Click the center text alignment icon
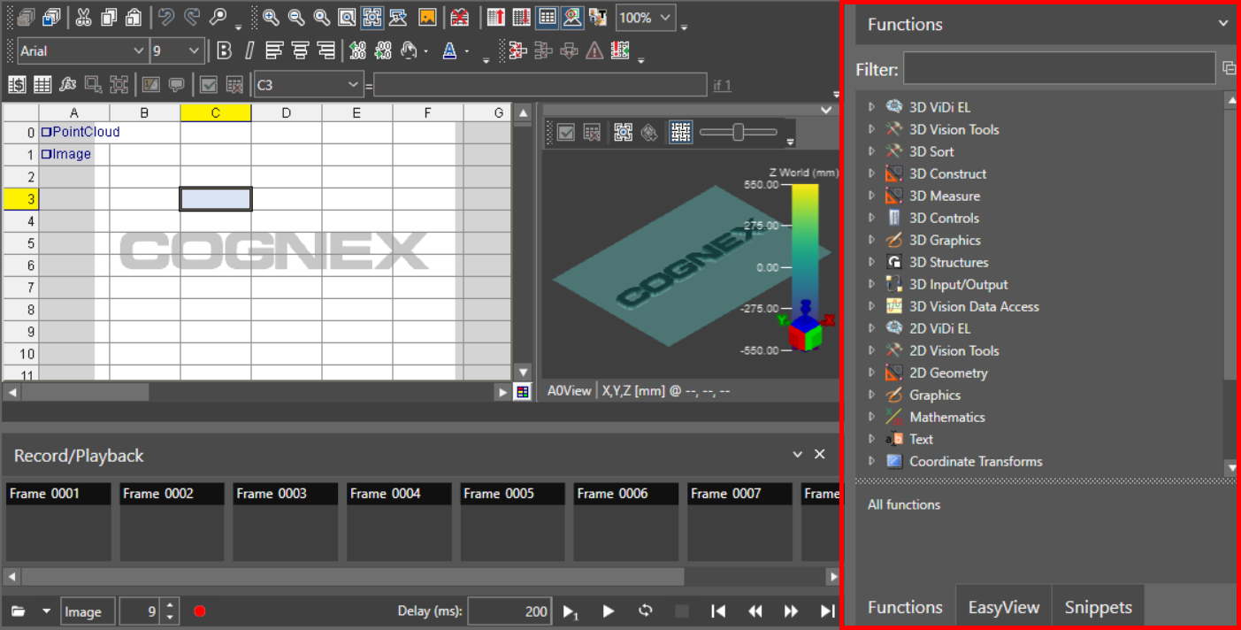This screenshot has height=630, width=1241. [300, 50]
